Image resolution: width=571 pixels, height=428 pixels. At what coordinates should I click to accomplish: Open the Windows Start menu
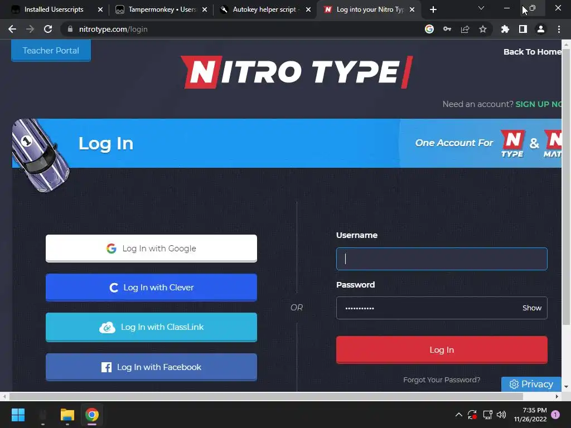18,415
